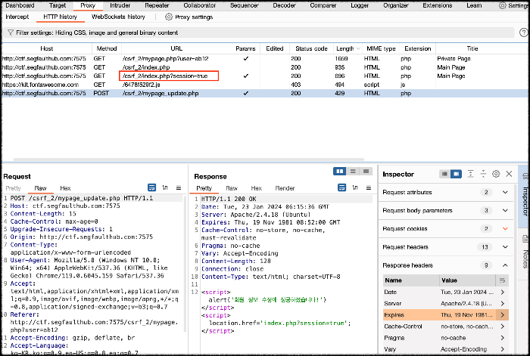Dock Inspector to the bottom icon
530x356 pixels.
tap(444, 174)
